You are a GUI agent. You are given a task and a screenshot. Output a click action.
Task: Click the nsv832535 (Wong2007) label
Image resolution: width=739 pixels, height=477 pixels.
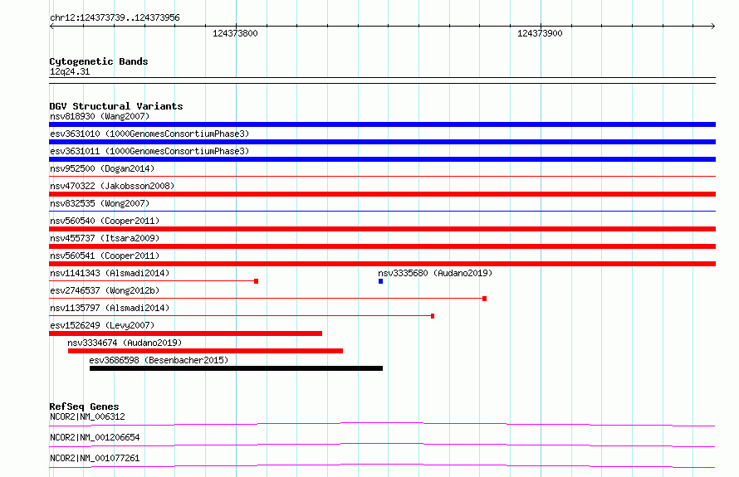pos(100,203)
